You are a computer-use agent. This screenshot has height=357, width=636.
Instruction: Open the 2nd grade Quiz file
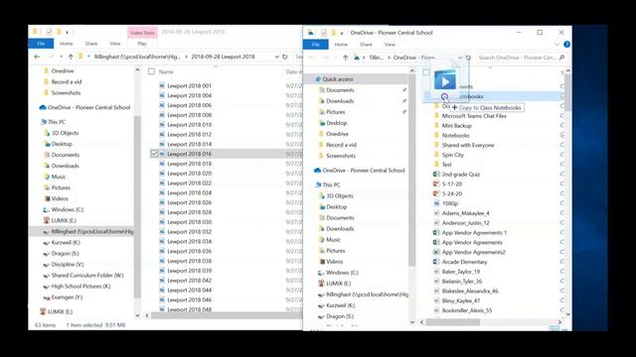(x=461, y=175)
